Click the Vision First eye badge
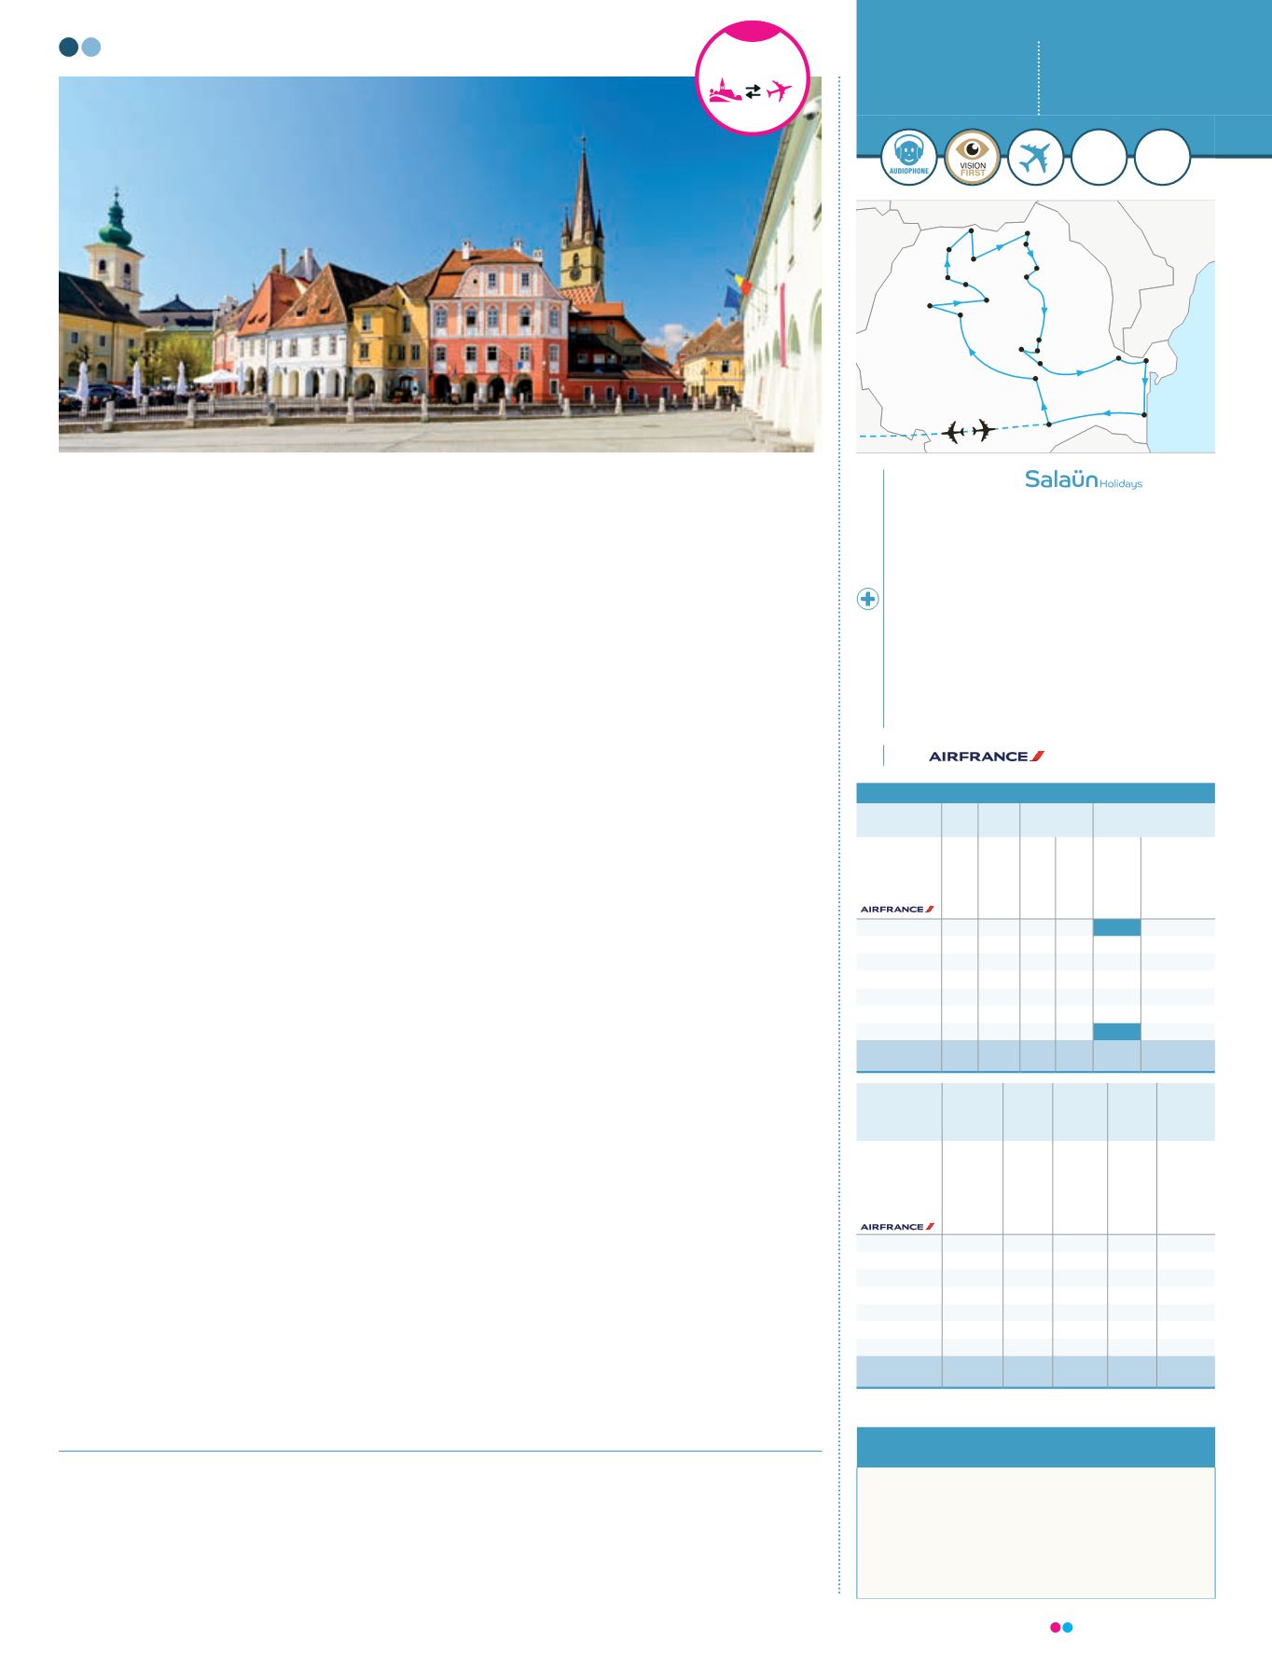1272x1655 pixels. coord(973,158)
